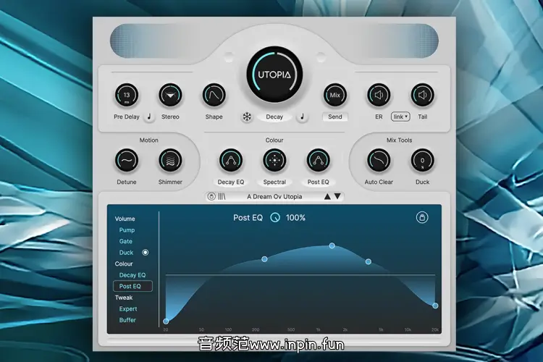Viewport: 543px width, 362px height.
Task: Open the Decay EQ page in sidebar
Action: pyautogui.click(x=132, y=275)
